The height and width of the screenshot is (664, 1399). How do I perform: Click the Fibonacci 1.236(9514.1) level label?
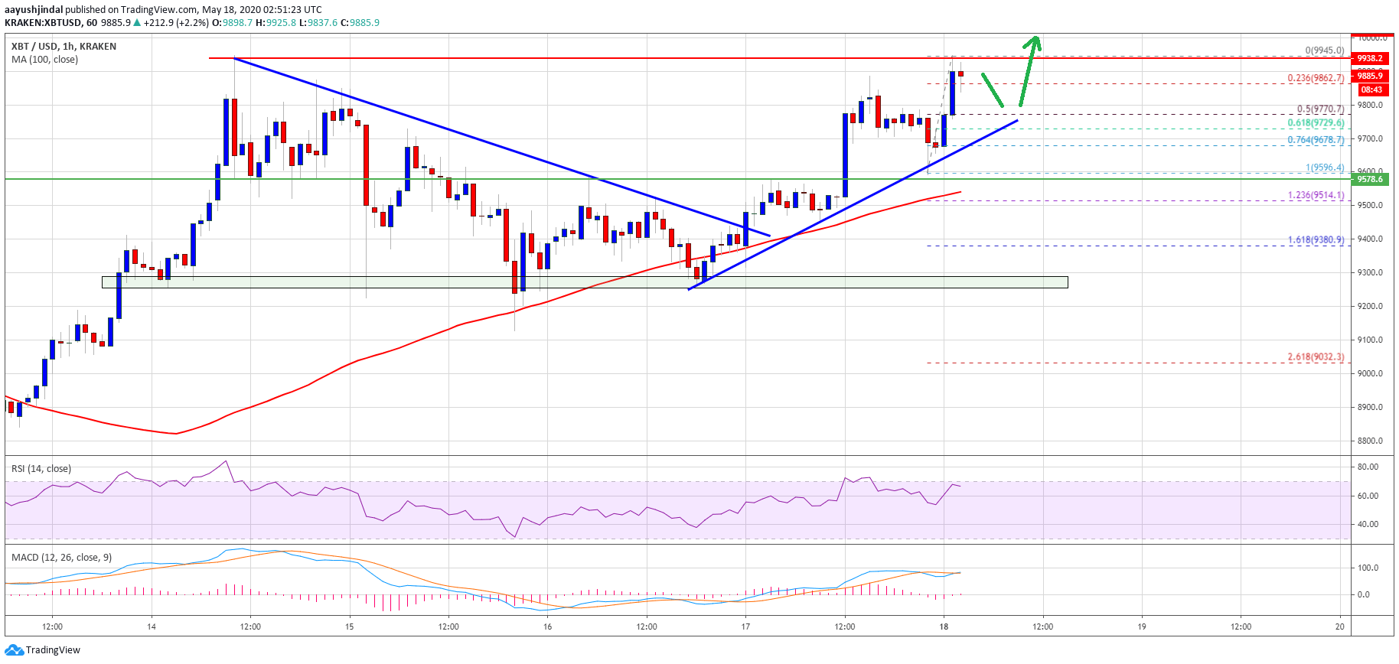[1316, 195]
